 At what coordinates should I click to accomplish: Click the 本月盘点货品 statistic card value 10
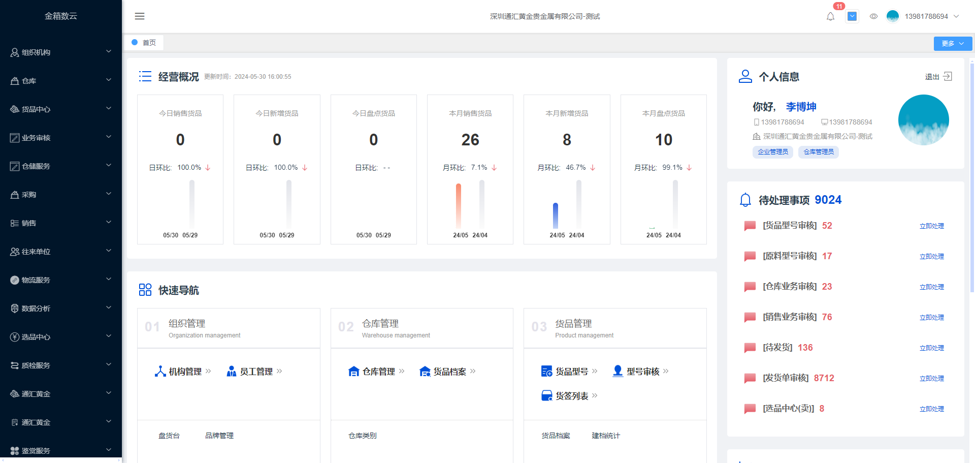pos(664,140)
